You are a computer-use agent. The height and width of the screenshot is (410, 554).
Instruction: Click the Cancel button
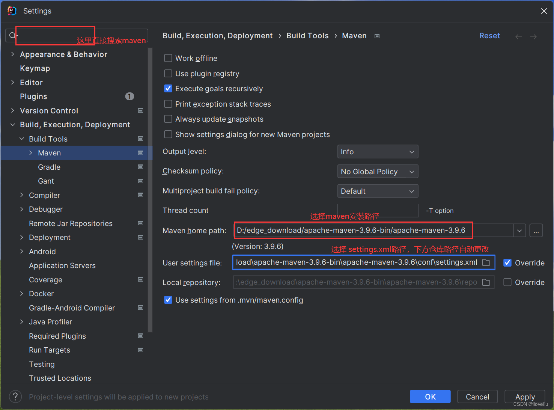tap(477, 396)
